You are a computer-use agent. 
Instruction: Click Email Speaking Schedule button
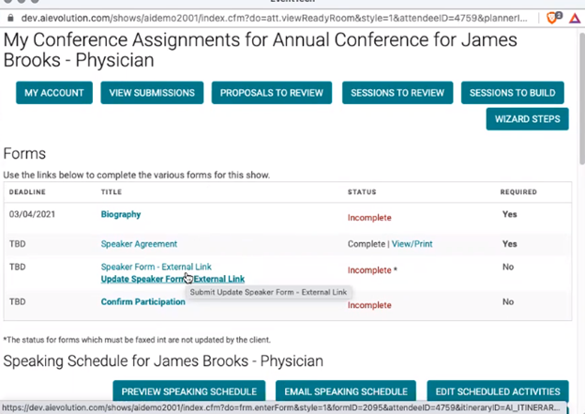[345, 391]
